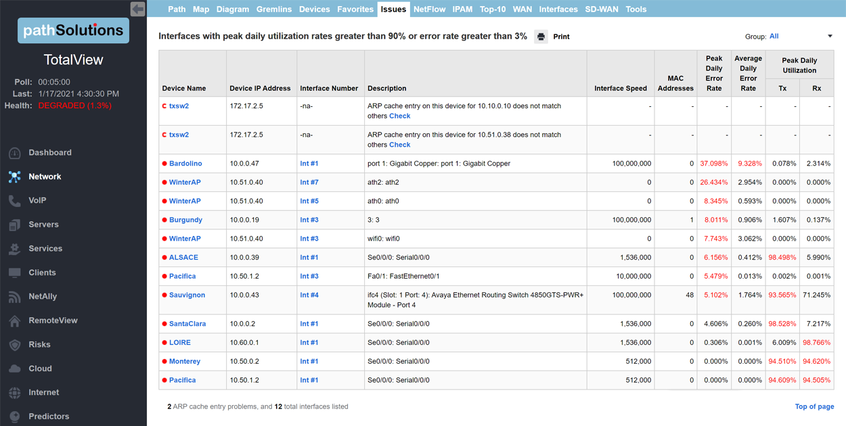Click the VoIP phone icon
This screenshot has width=846, height=426.
(x=14, y=201)
